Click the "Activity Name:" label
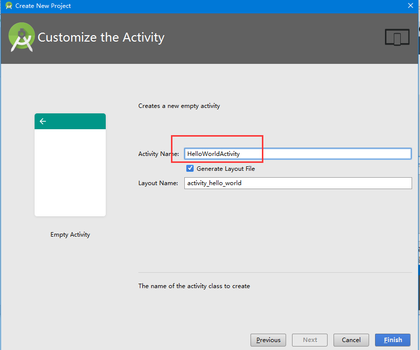Image resolution: width=420 pixels, height=350 pixels. 159,154
